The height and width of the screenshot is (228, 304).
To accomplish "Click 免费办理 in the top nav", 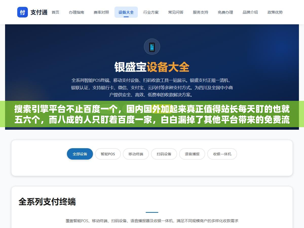I will pyautogui.click(x=225, y=12).
